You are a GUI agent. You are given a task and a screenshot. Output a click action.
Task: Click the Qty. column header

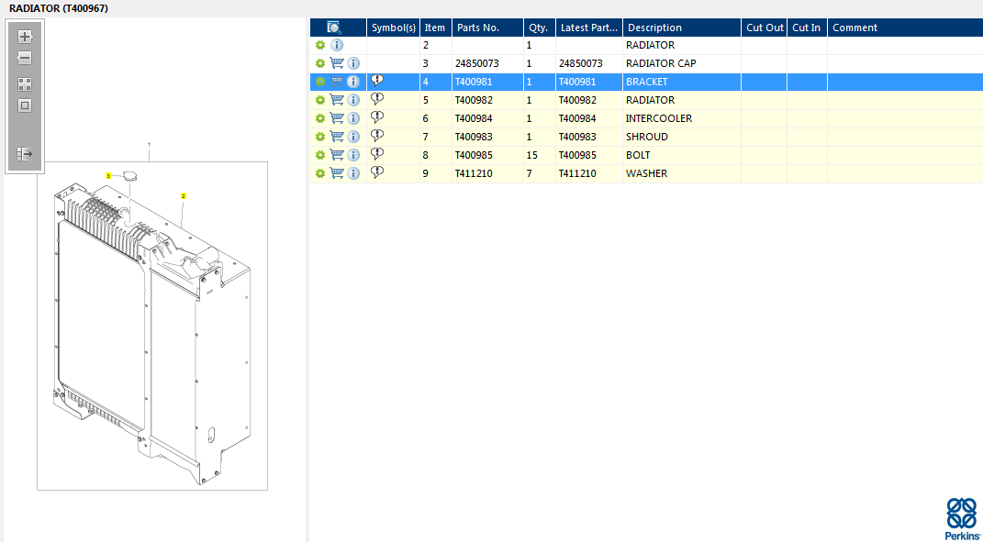tap(538, 28)
